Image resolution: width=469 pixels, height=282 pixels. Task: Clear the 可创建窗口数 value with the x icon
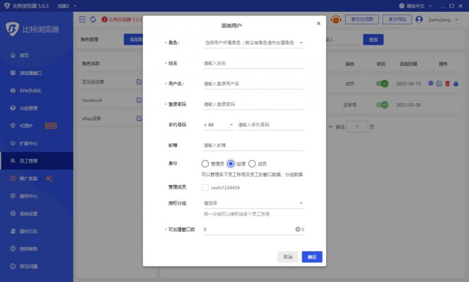click(x=298, y=229)
